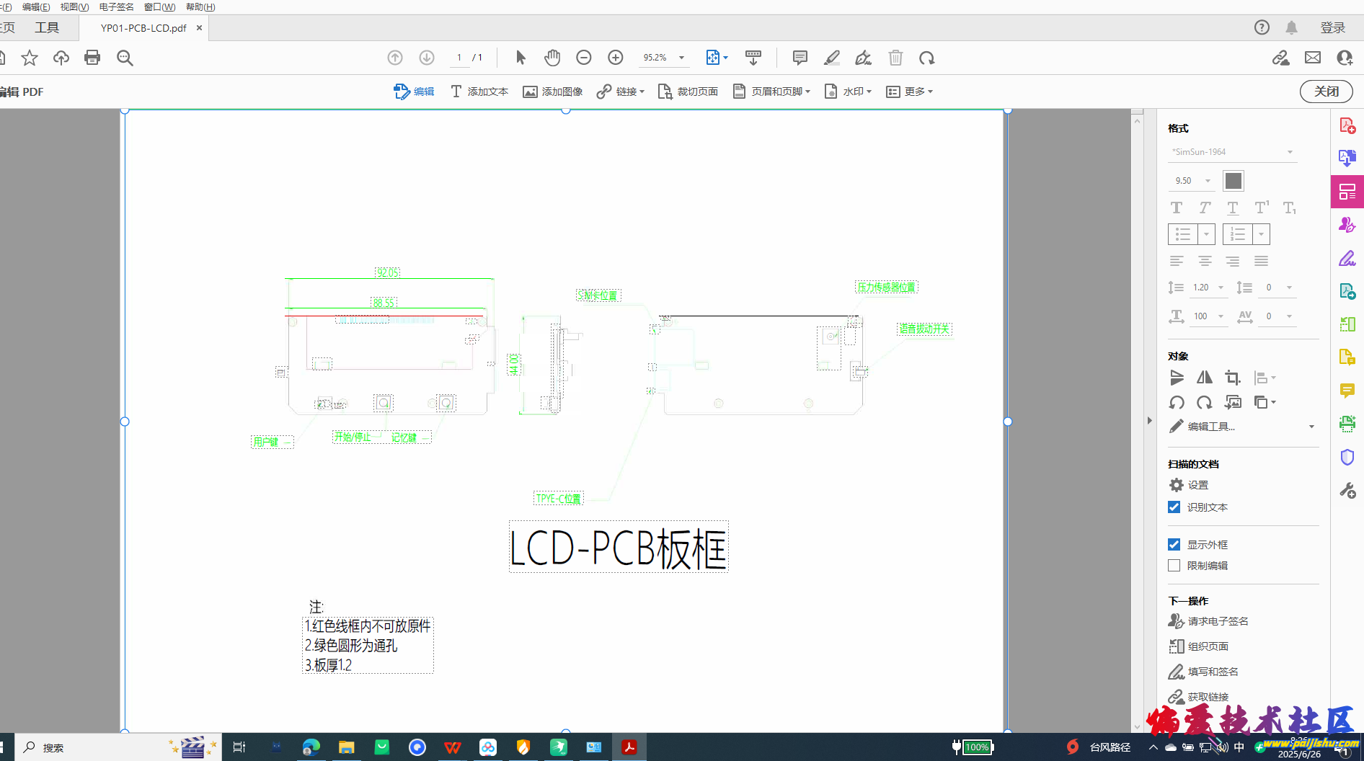Expand the 更多 dropdown menu

[910, 92]
